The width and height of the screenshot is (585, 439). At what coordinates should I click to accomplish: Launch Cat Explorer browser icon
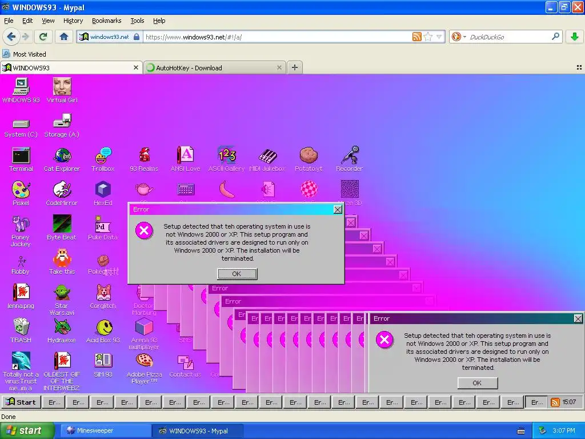click(x=62, y=159)
